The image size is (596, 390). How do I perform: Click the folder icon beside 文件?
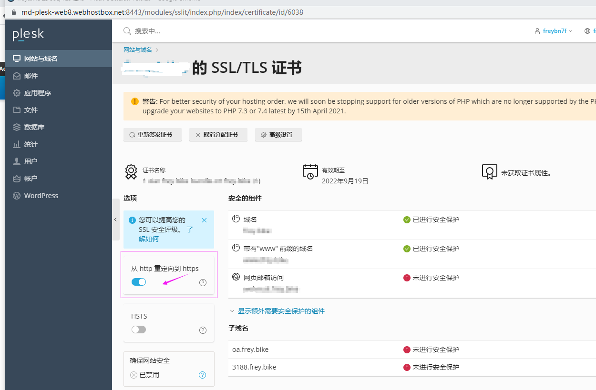coord(17,110)
